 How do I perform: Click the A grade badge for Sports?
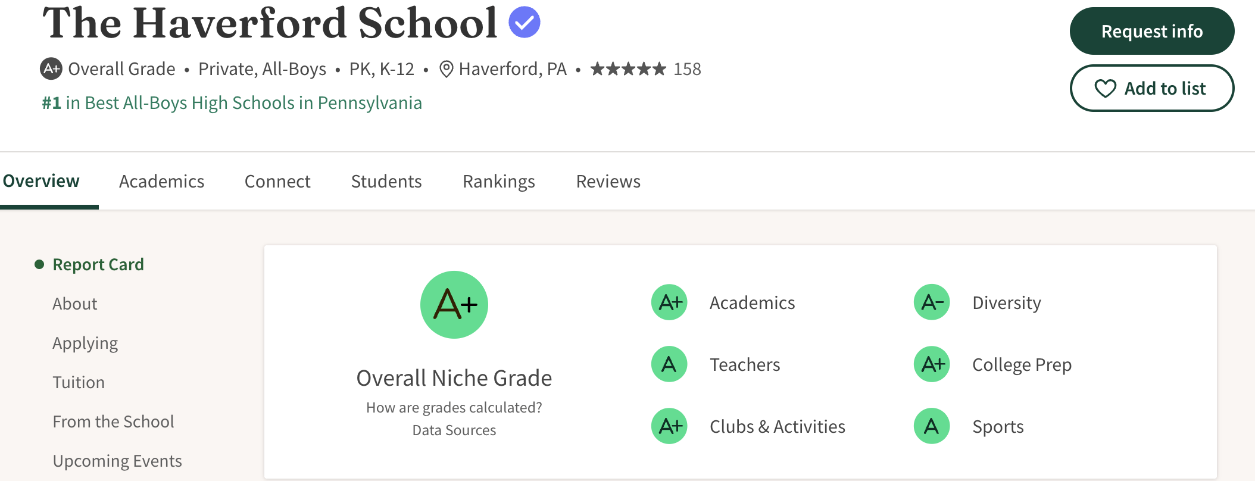click(932, 426)
